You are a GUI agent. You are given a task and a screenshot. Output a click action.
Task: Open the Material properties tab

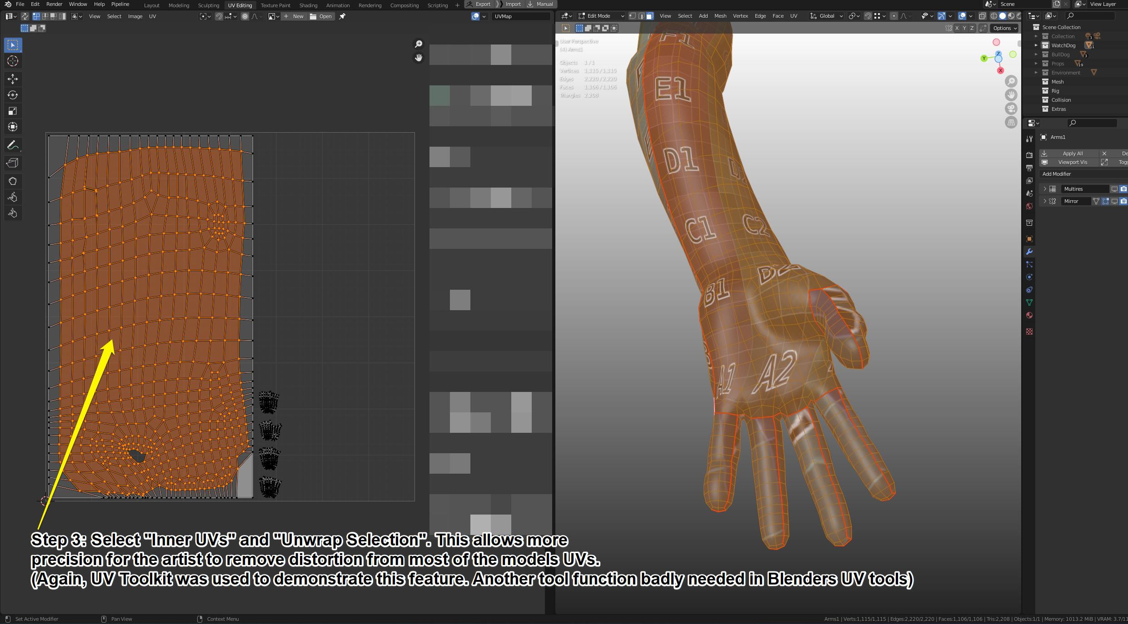click(x=1029, y=315)
